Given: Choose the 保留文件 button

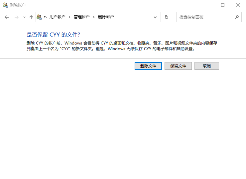Looking at the screenshot, I should pos(178,66).
